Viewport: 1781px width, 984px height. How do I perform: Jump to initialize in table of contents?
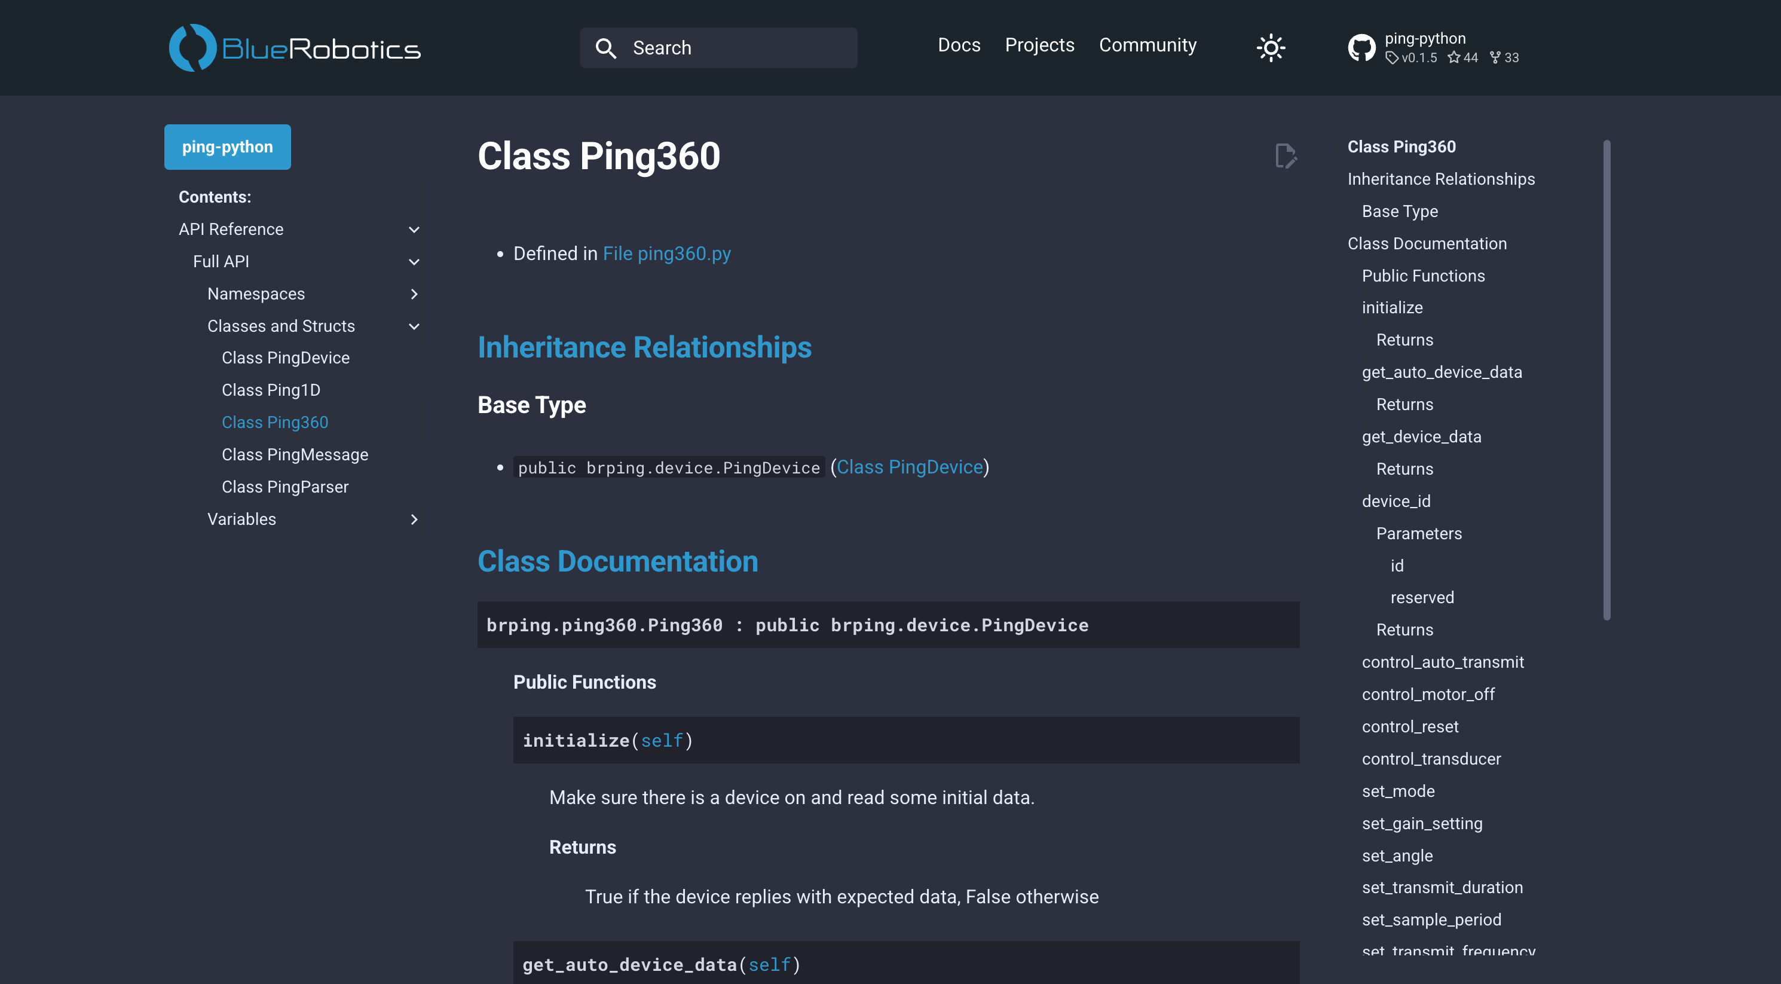point(1392,308)
